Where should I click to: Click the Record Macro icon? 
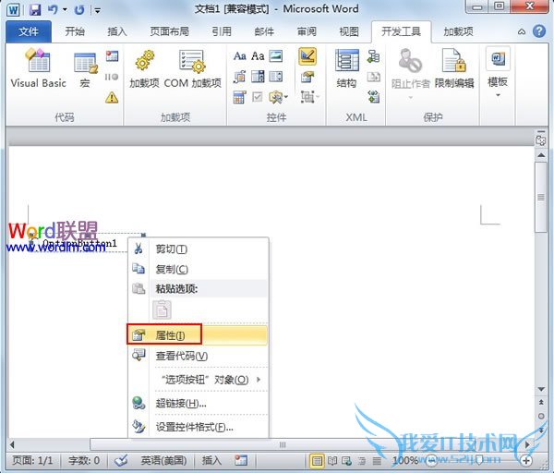(112, 55)
